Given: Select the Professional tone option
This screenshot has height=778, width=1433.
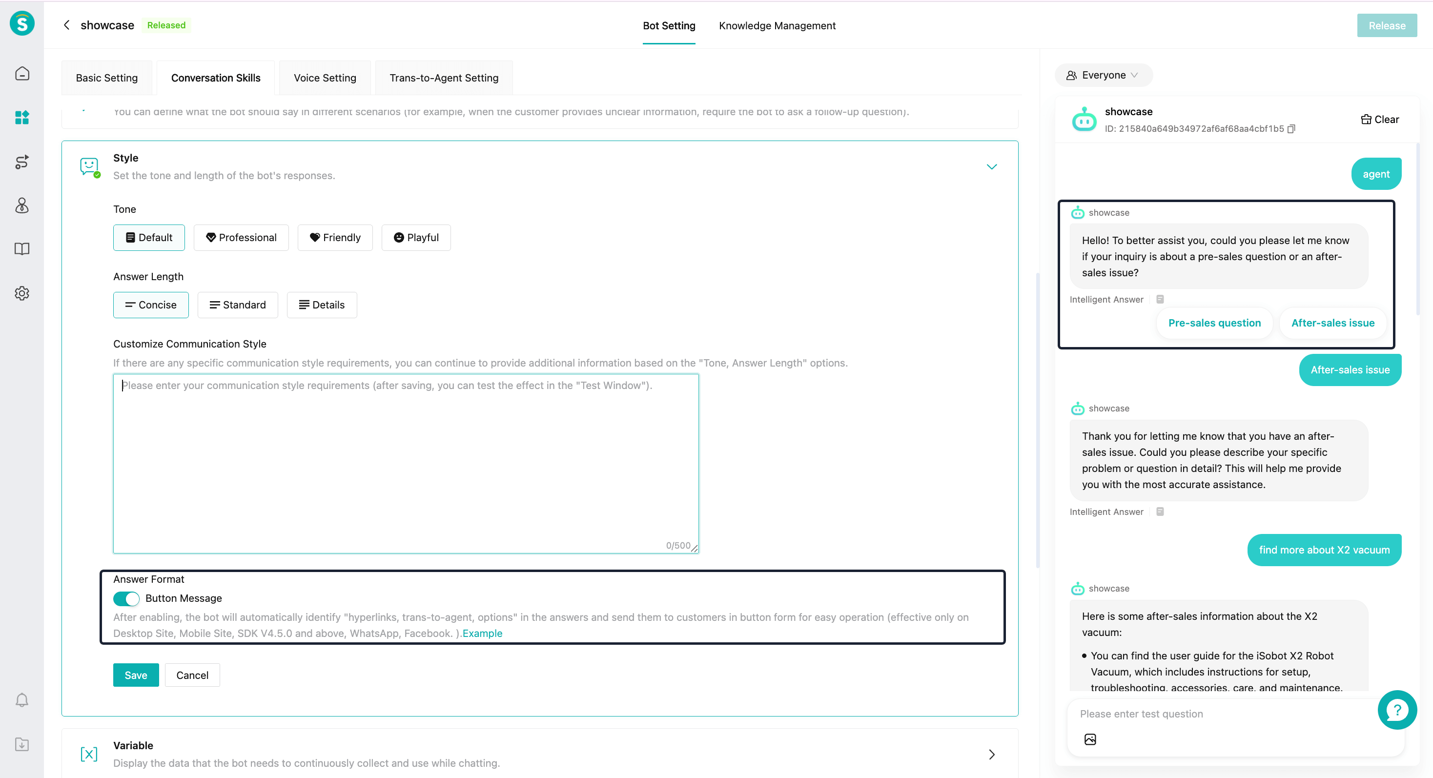Looking at the screenshot, I should coord(241,238).
